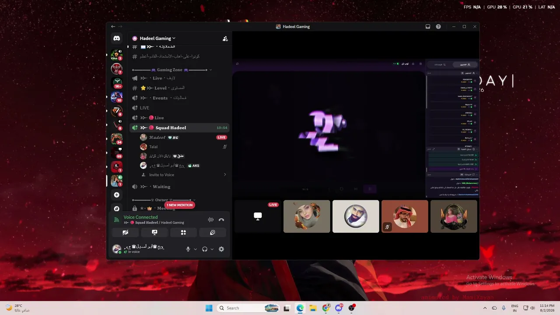Open Discord help icon in title bar
This screenshot has height=315, width=560.
point(438,27)
